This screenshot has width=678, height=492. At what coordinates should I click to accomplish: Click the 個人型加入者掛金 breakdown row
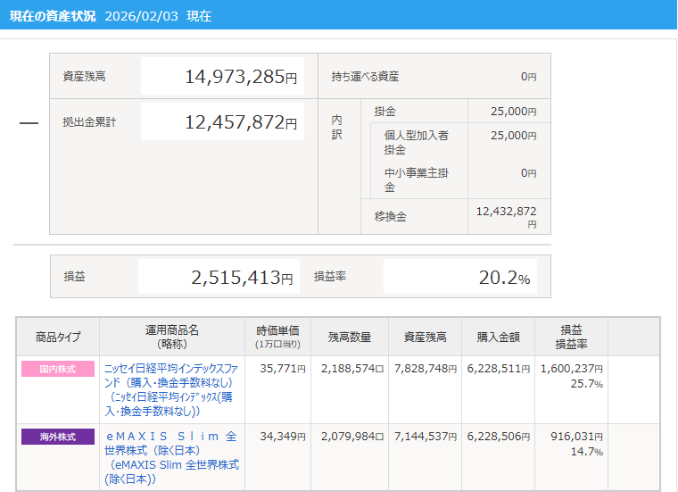(416, 142)
